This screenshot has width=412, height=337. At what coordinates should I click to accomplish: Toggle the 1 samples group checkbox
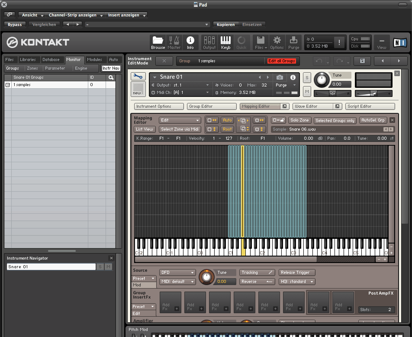coord(7,85)
